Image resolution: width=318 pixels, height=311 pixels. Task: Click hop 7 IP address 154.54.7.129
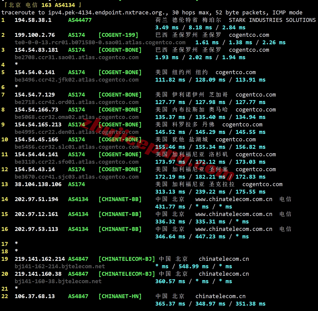pos(35,94)
